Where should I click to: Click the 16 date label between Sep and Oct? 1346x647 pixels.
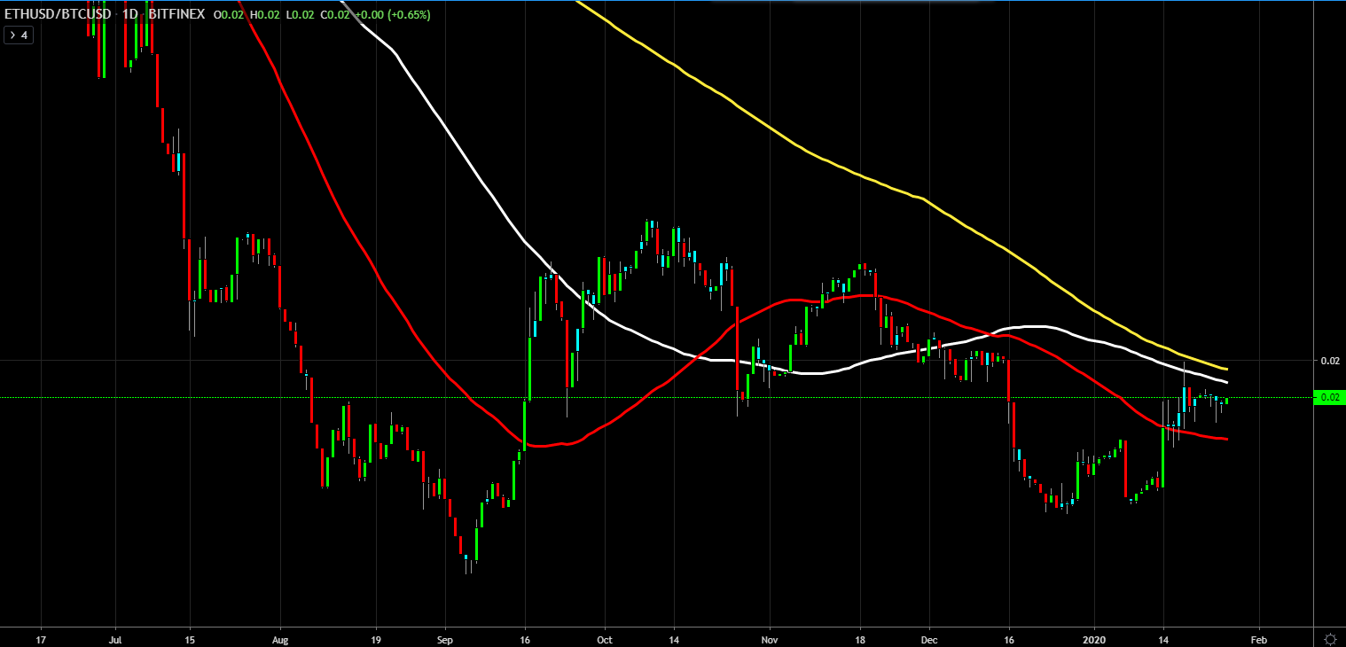coord(525,638)
